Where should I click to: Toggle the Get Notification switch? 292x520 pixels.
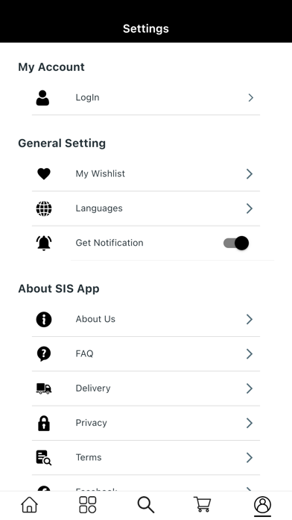click(236, 243)
